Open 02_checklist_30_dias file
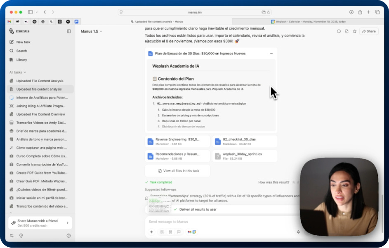The height and width of the screenshot is (248, 389). point(245,142)
